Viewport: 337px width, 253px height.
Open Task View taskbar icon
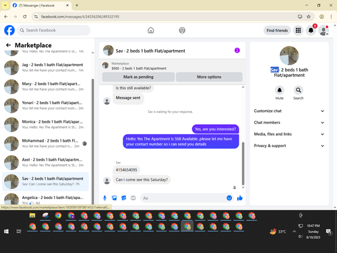pyautogui.click(x=19, y=231)
